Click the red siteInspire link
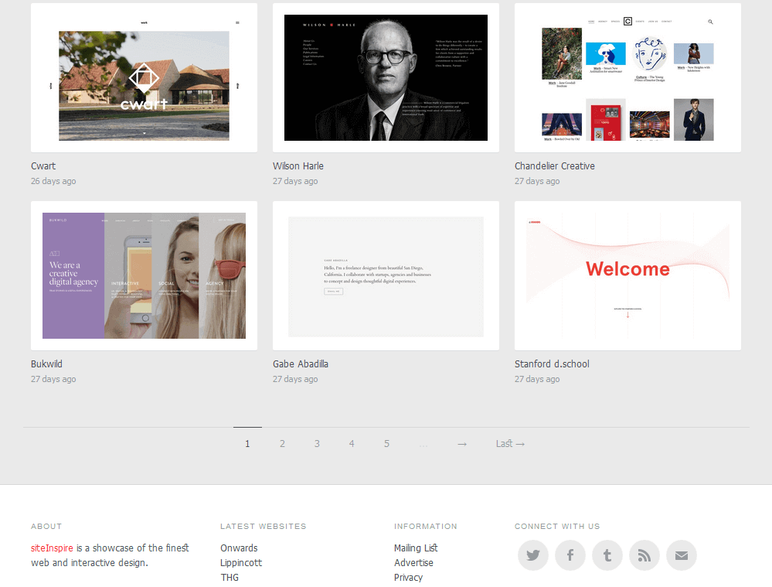This screenshot has width=772, height=587. point(52,548)
